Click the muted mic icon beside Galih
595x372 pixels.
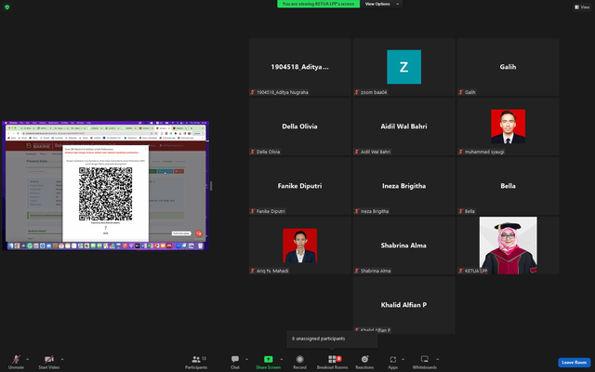(461, 92)
